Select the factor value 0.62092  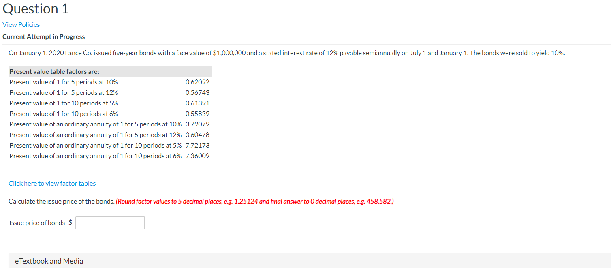point(197,82)
